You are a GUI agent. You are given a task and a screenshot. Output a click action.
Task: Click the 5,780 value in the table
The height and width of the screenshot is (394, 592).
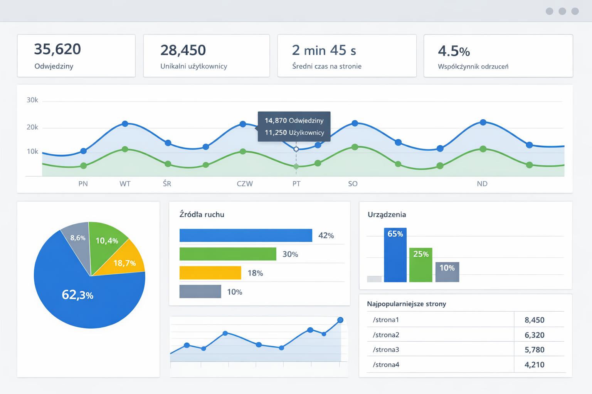[535, 350]
